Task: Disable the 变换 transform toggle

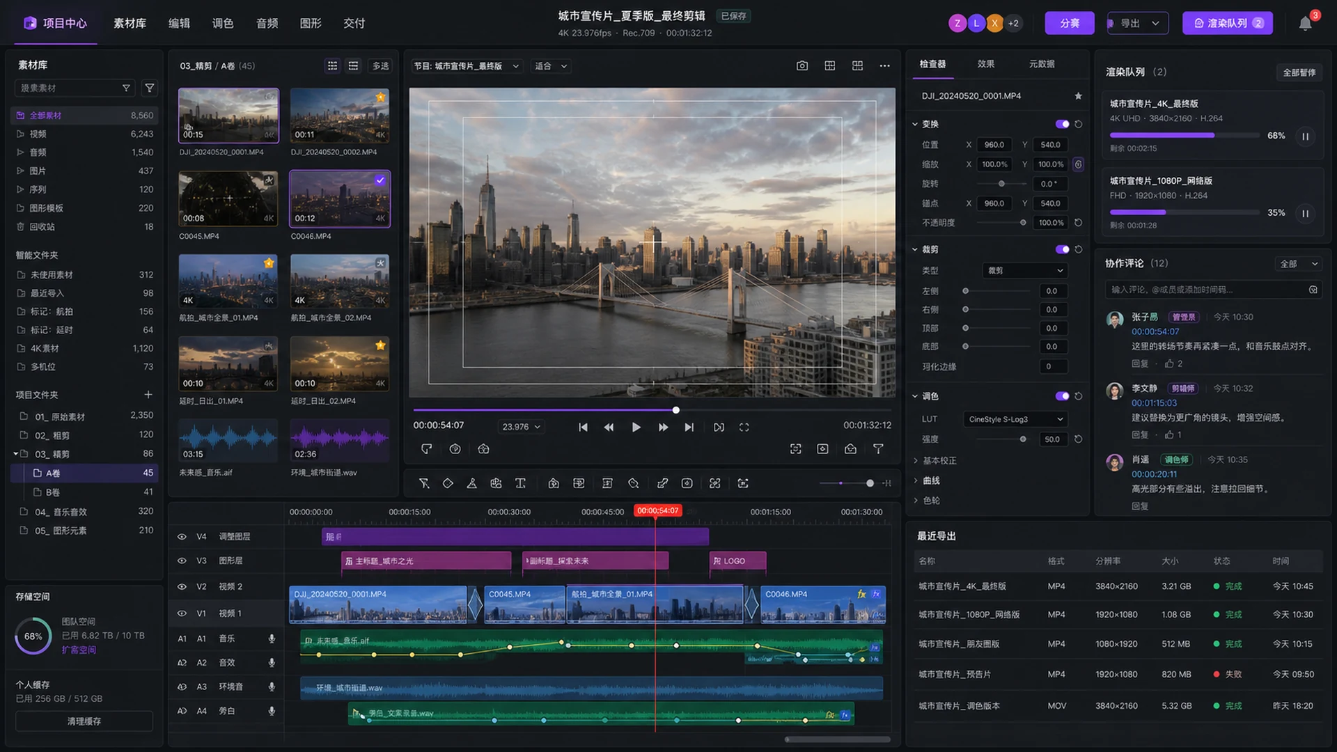Action: [x=1062, y=124]
